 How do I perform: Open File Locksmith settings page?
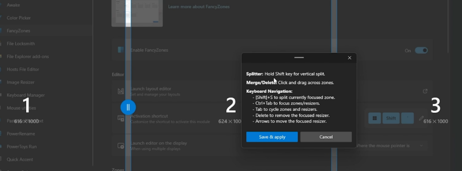click(21, 44)
